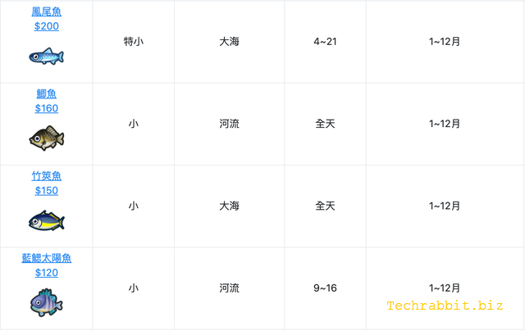This screenshot has height=331, width=525.
Task: Click 全天 in the 鯽魚 row
Action: (x=325, y=124)
